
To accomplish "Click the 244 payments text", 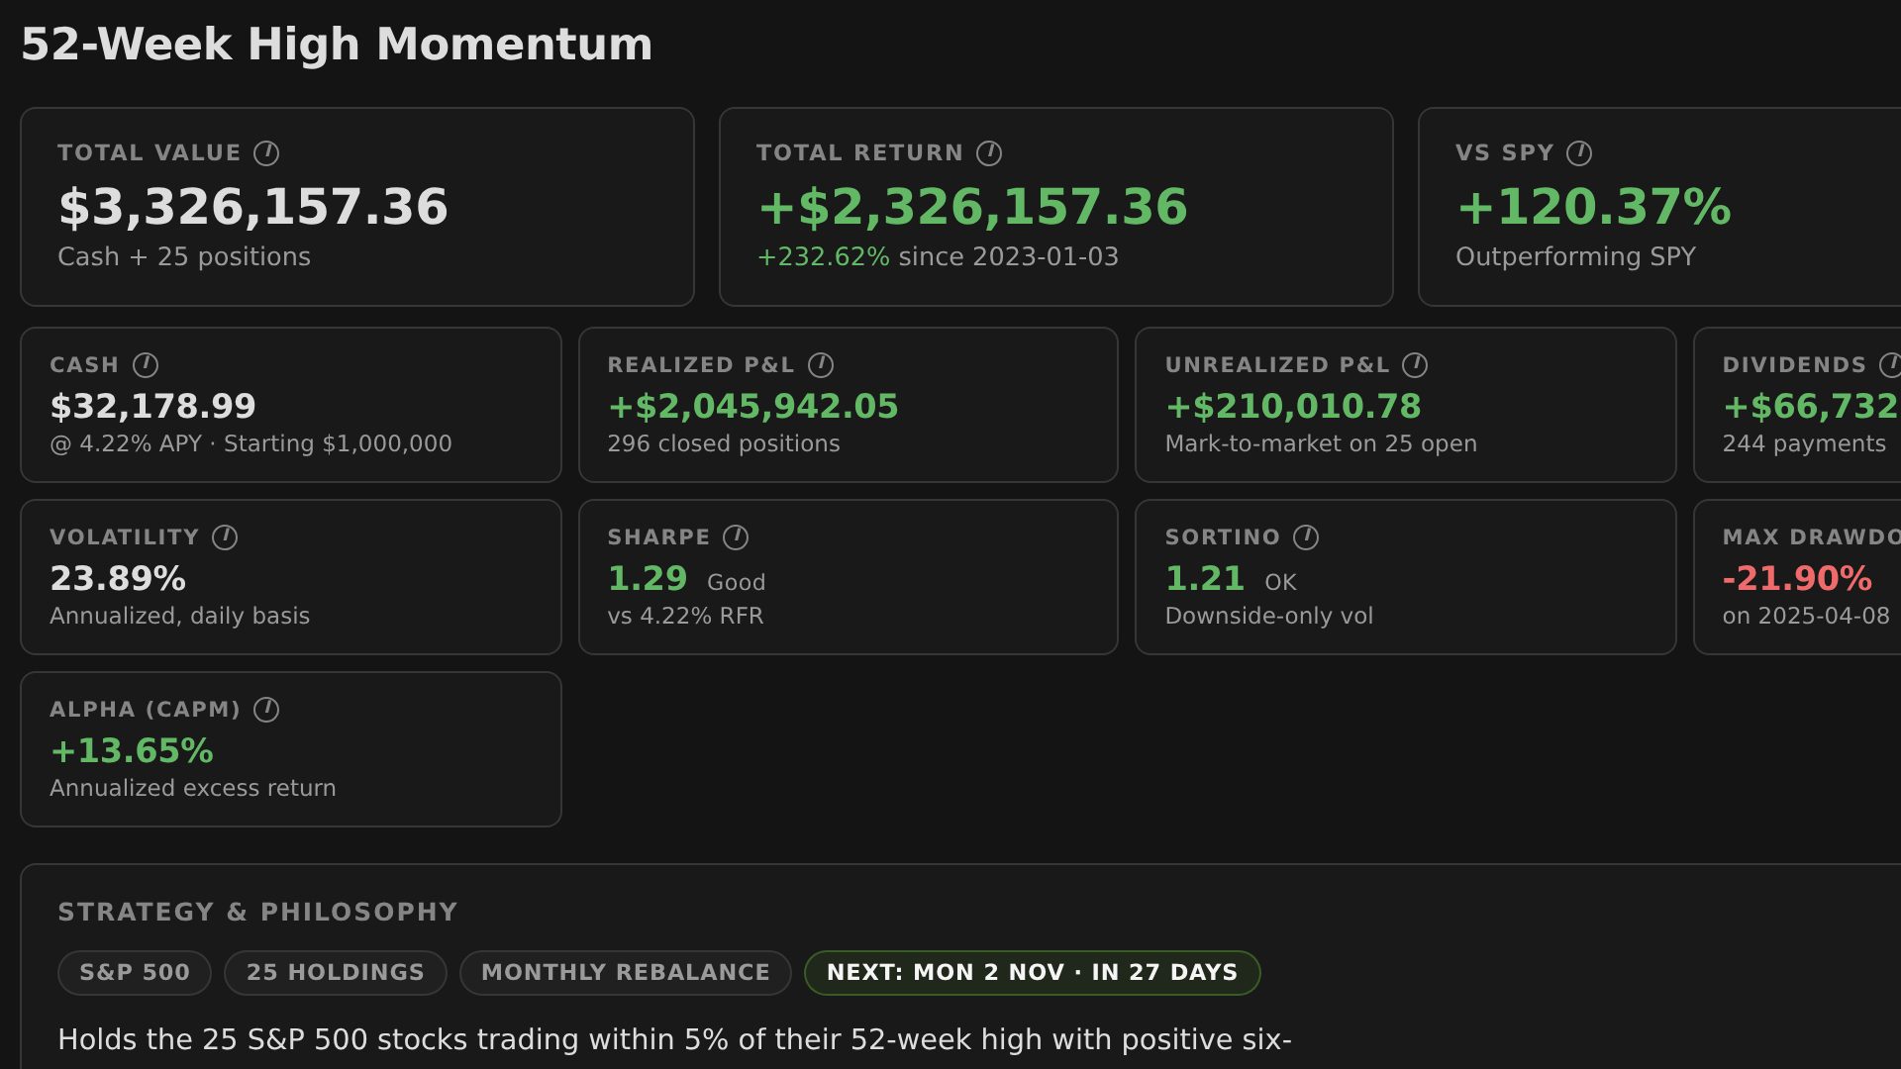I will point(1804,444).
